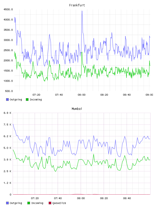
Task: Click the 08:40 time label in Mumbai chart
Action: [127, 198]
